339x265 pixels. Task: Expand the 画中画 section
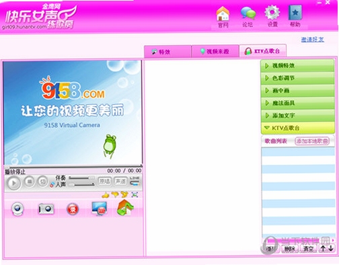pyautogui.click(x=297, y=91)
